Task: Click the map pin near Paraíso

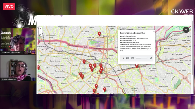Action: 94,91
